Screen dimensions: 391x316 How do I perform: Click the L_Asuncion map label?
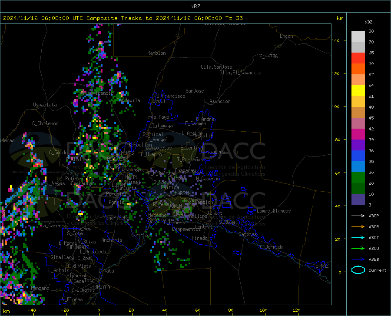click(x=217, y=101)
